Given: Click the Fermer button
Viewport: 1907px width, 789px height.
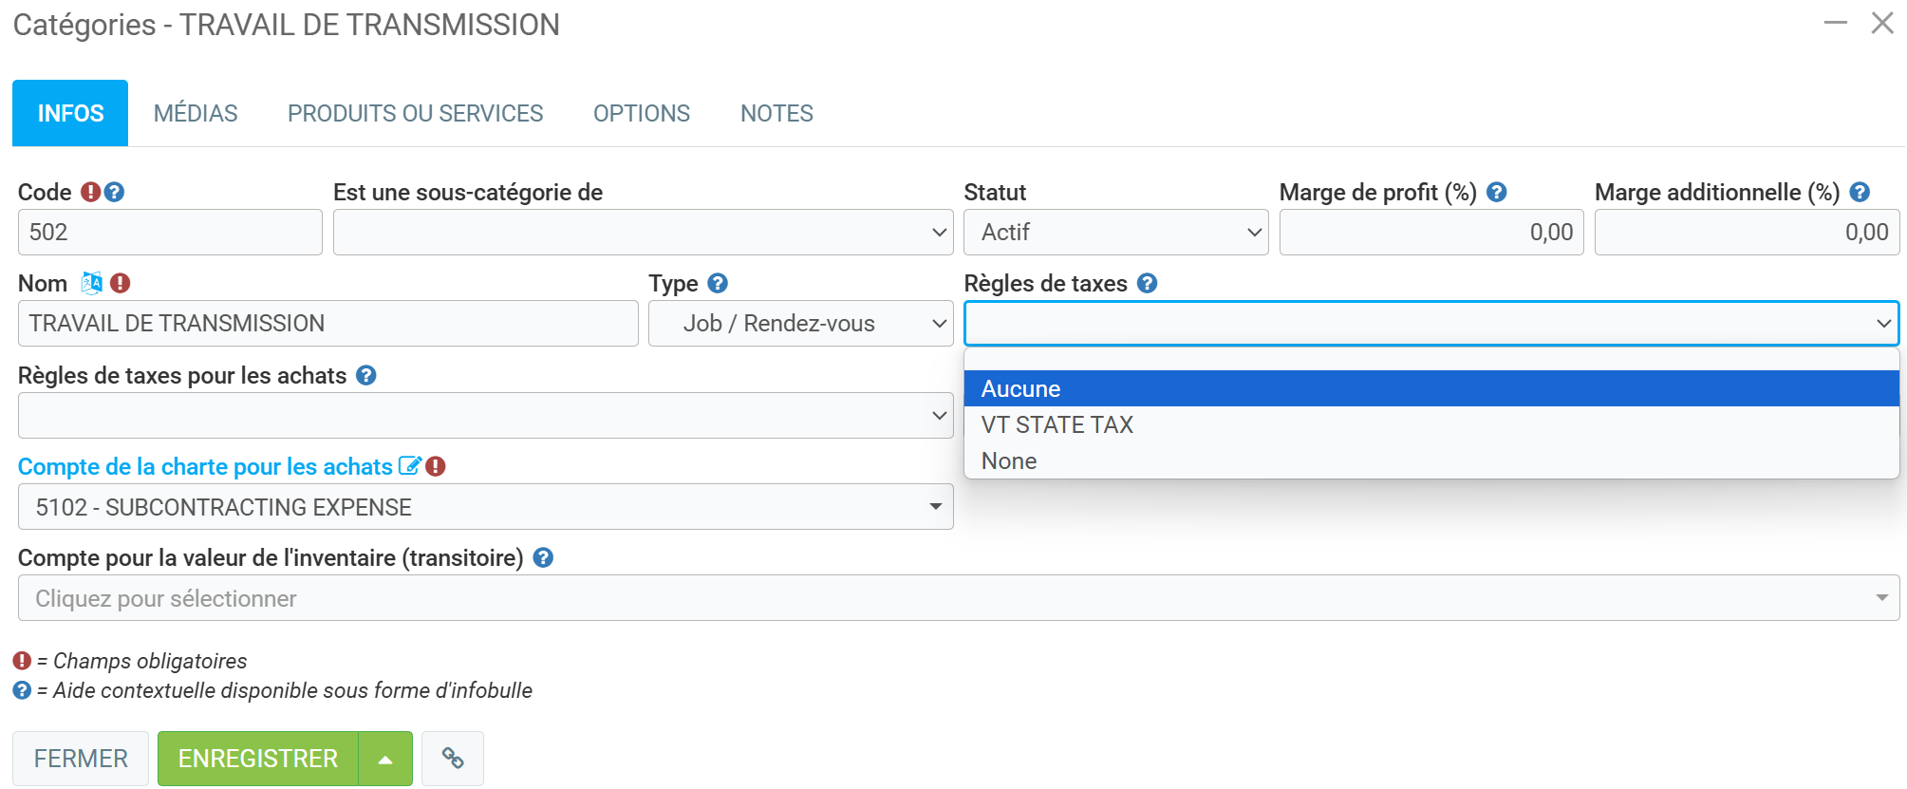Looking at the screenshot, I should [x=81, y=759].
